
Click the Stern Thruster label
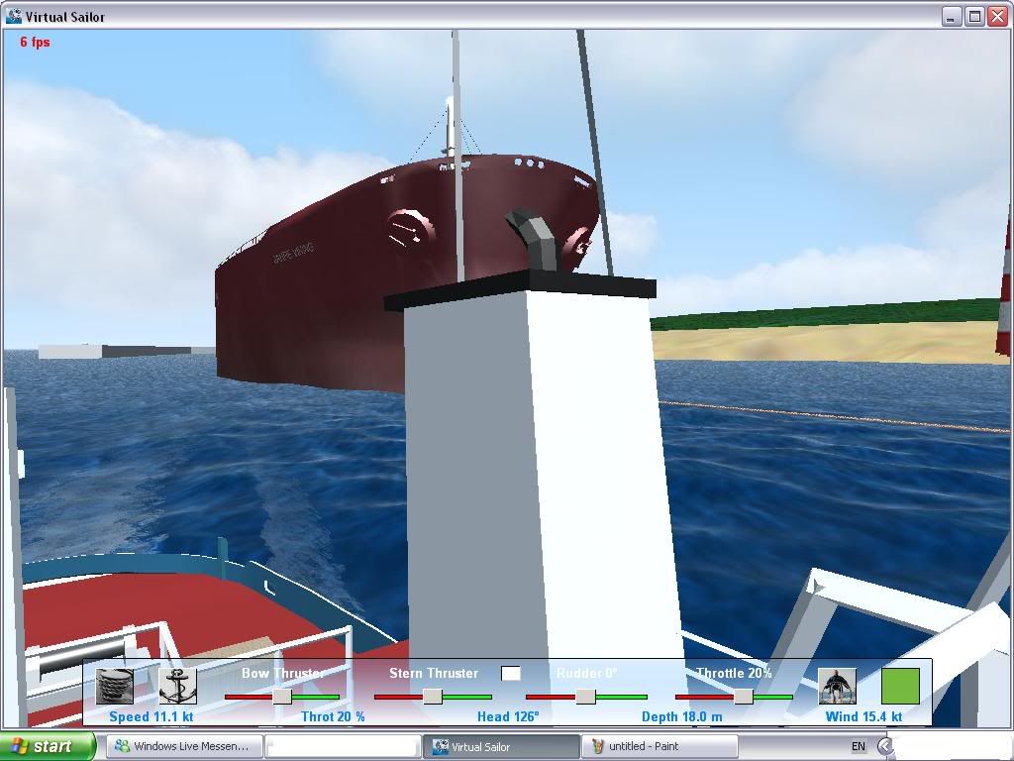pyautogui.click(x=434, y=673)
